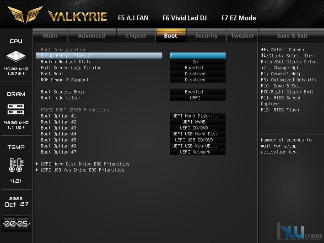Open Boot Option #5 UEFI USB CD/DVD dropdown
Image resolution: width=324 pixels, height=243 pixels.
point(198,140)
